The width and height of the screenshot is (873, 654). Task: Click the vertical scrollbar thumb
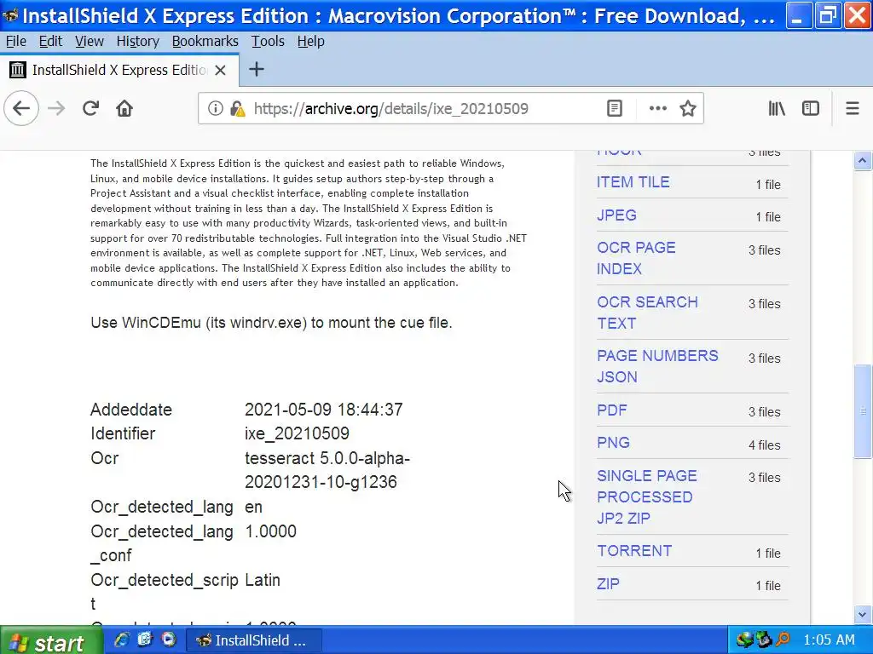click(863, 411)
